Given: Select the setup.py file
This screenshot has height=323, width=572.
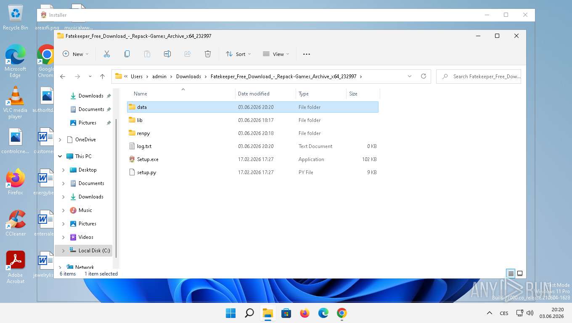Looking at the screenshot, I should click(253, 172).
